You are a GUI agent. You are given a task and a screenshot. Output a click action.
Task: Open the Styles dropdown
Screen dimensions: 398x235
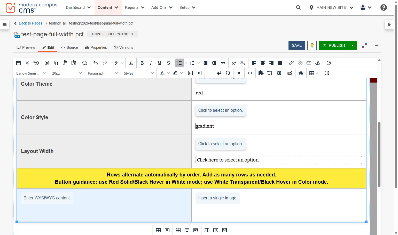pos(139,73)
